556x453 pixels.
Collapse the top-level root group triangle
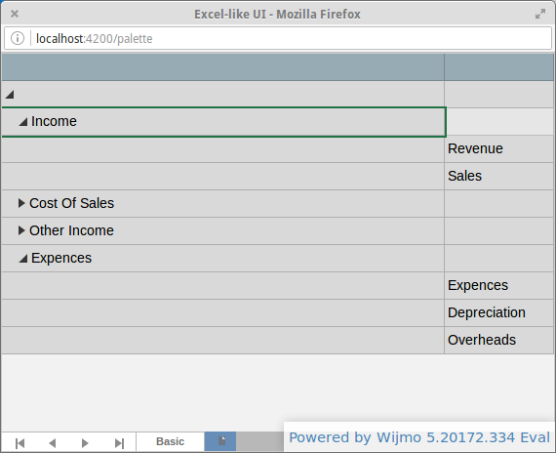(x=10, y=95)
